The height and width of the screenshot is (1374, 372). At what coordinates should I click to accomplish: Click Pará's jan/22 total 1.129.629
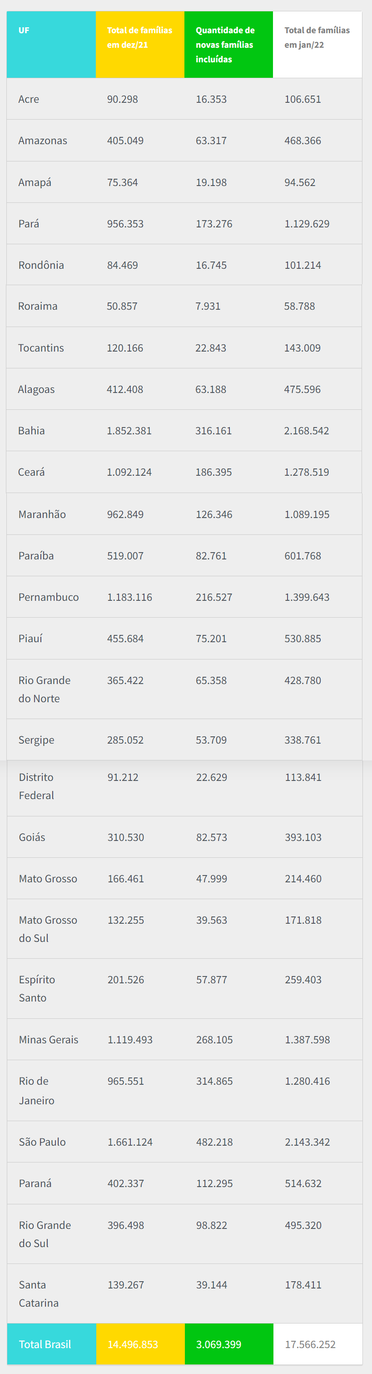tap(307, 224)
